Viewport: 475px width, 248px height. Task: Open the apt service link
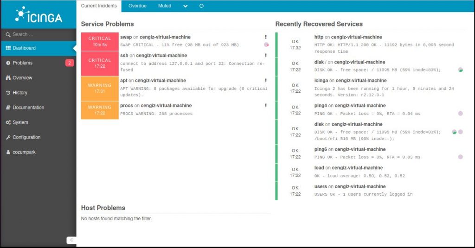pos(123,81)
